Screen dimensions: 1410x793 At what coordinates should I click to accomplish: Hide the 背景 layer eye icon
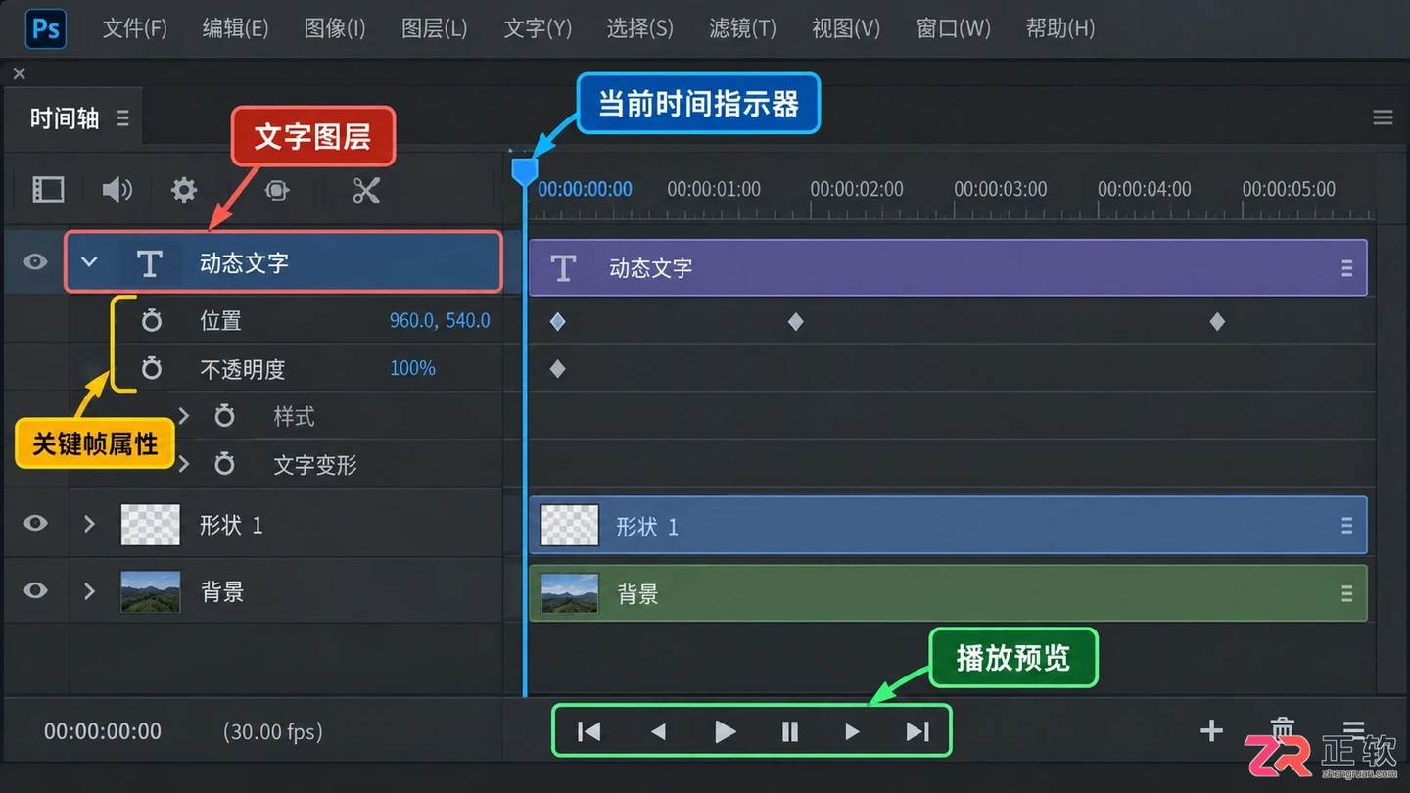[x=35, y=590]
